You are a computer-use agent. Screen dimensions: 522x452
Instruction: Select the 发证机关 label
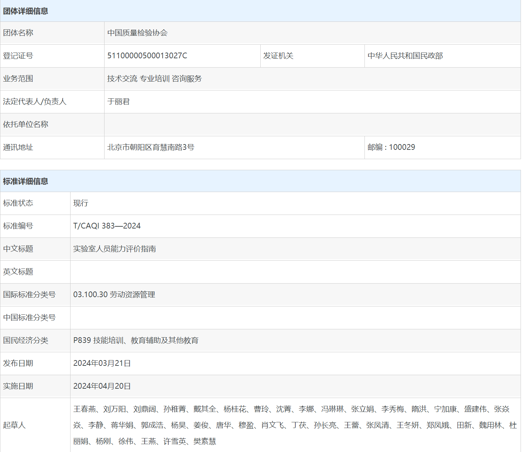point(278,56)
